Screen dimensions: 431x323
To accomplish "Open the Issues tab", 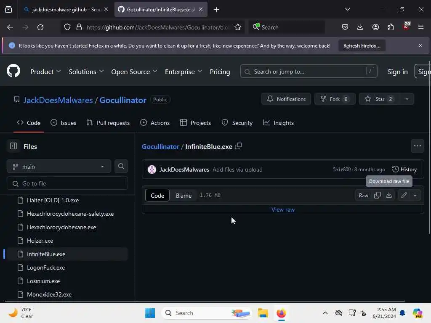I will (x=63, y=123).
